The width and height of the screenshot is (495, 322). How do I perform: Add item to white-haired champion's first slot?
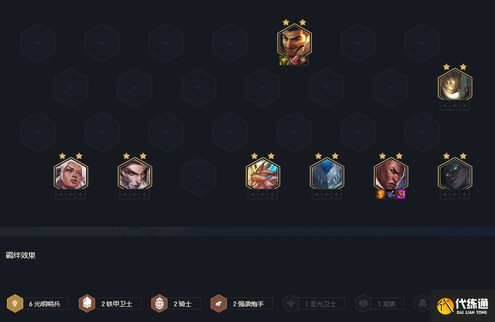coord(61,194)
